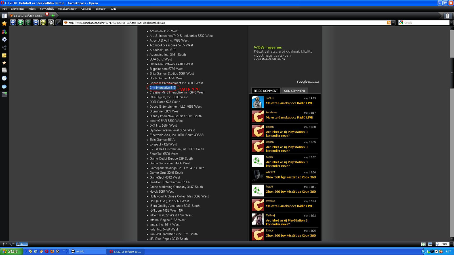Go to the Home page button
The height and width of the screenshot is (255, 454).
click(x=51, y=22)
